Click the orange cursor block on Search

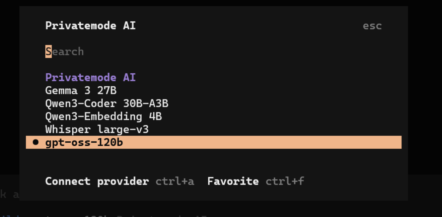(49, 52)
